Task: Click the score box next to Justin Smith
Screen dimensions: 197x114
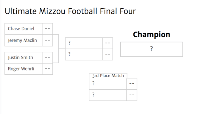Action: (x=47, y=58)
